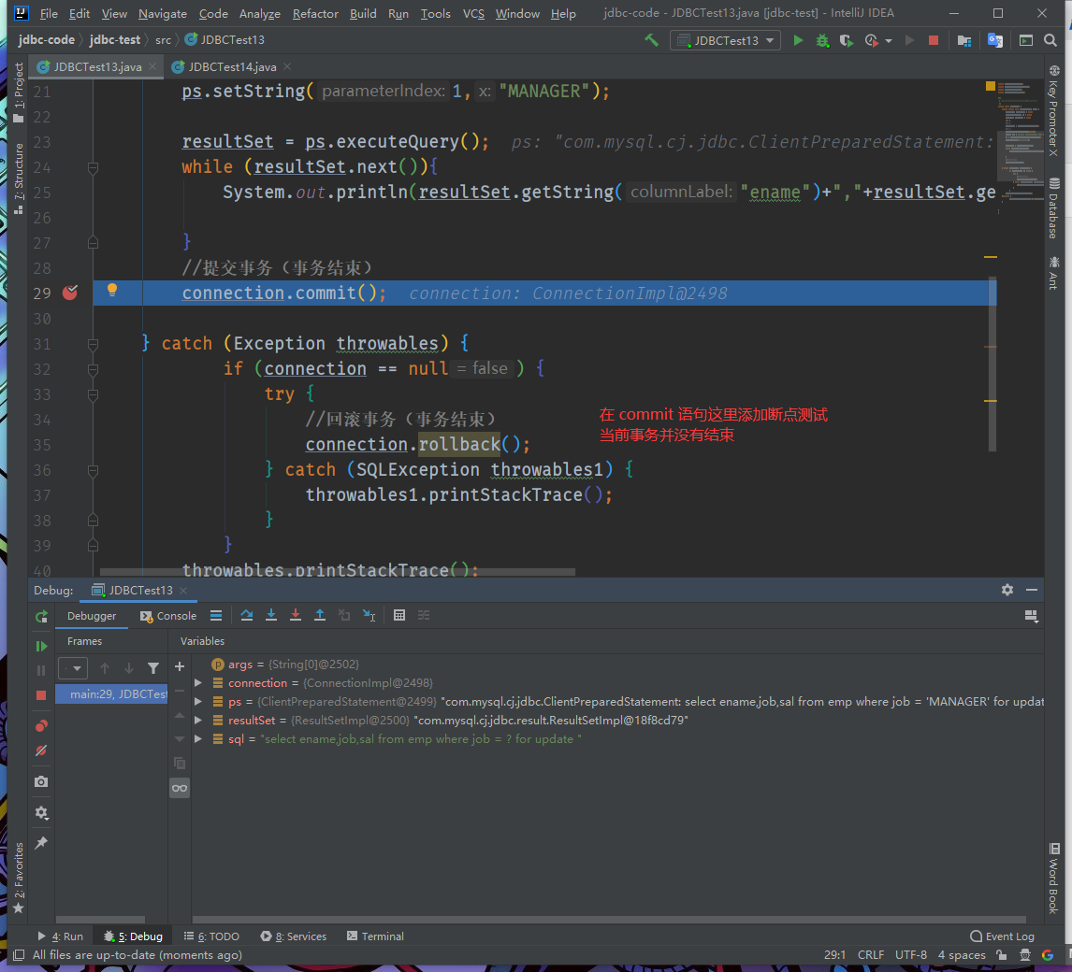Image resolution: width=1072 pixels, height=972 pixels.
Task: Click Step Over in the debugger toolbar
Action: click(247, 615)
